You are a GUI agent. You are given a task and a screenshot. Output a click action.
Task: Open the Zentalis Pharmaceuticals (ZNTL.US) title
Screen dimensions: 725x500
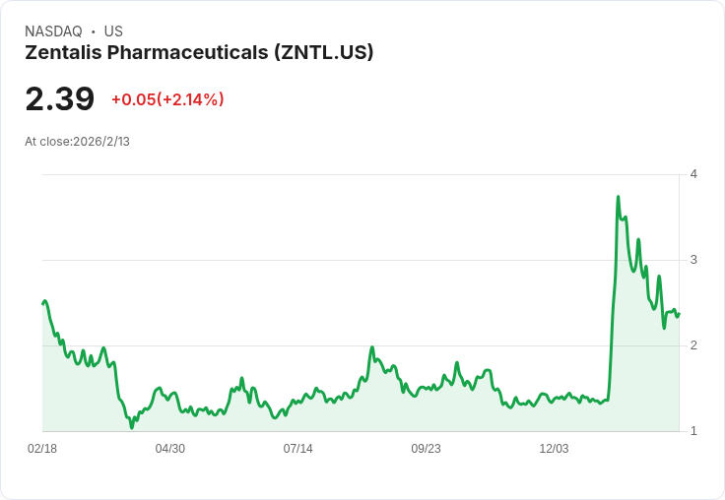[x=199, y=53]
